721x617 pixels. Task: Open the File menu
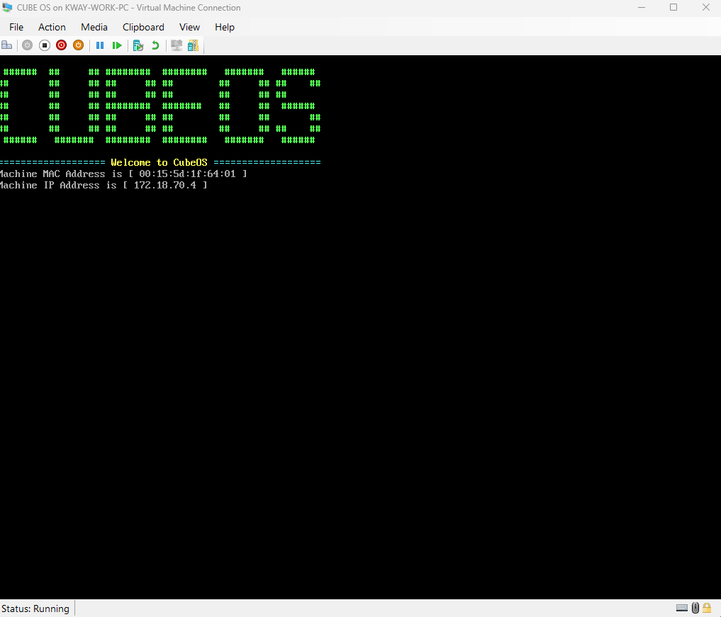16,27
